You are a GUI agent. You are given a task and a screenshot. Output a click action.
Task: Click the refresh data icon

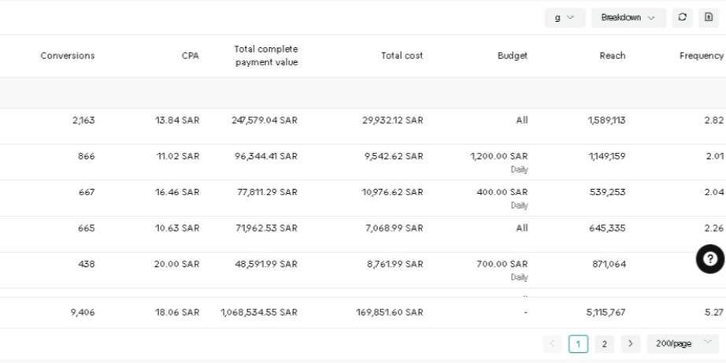(x=683, y=17)
